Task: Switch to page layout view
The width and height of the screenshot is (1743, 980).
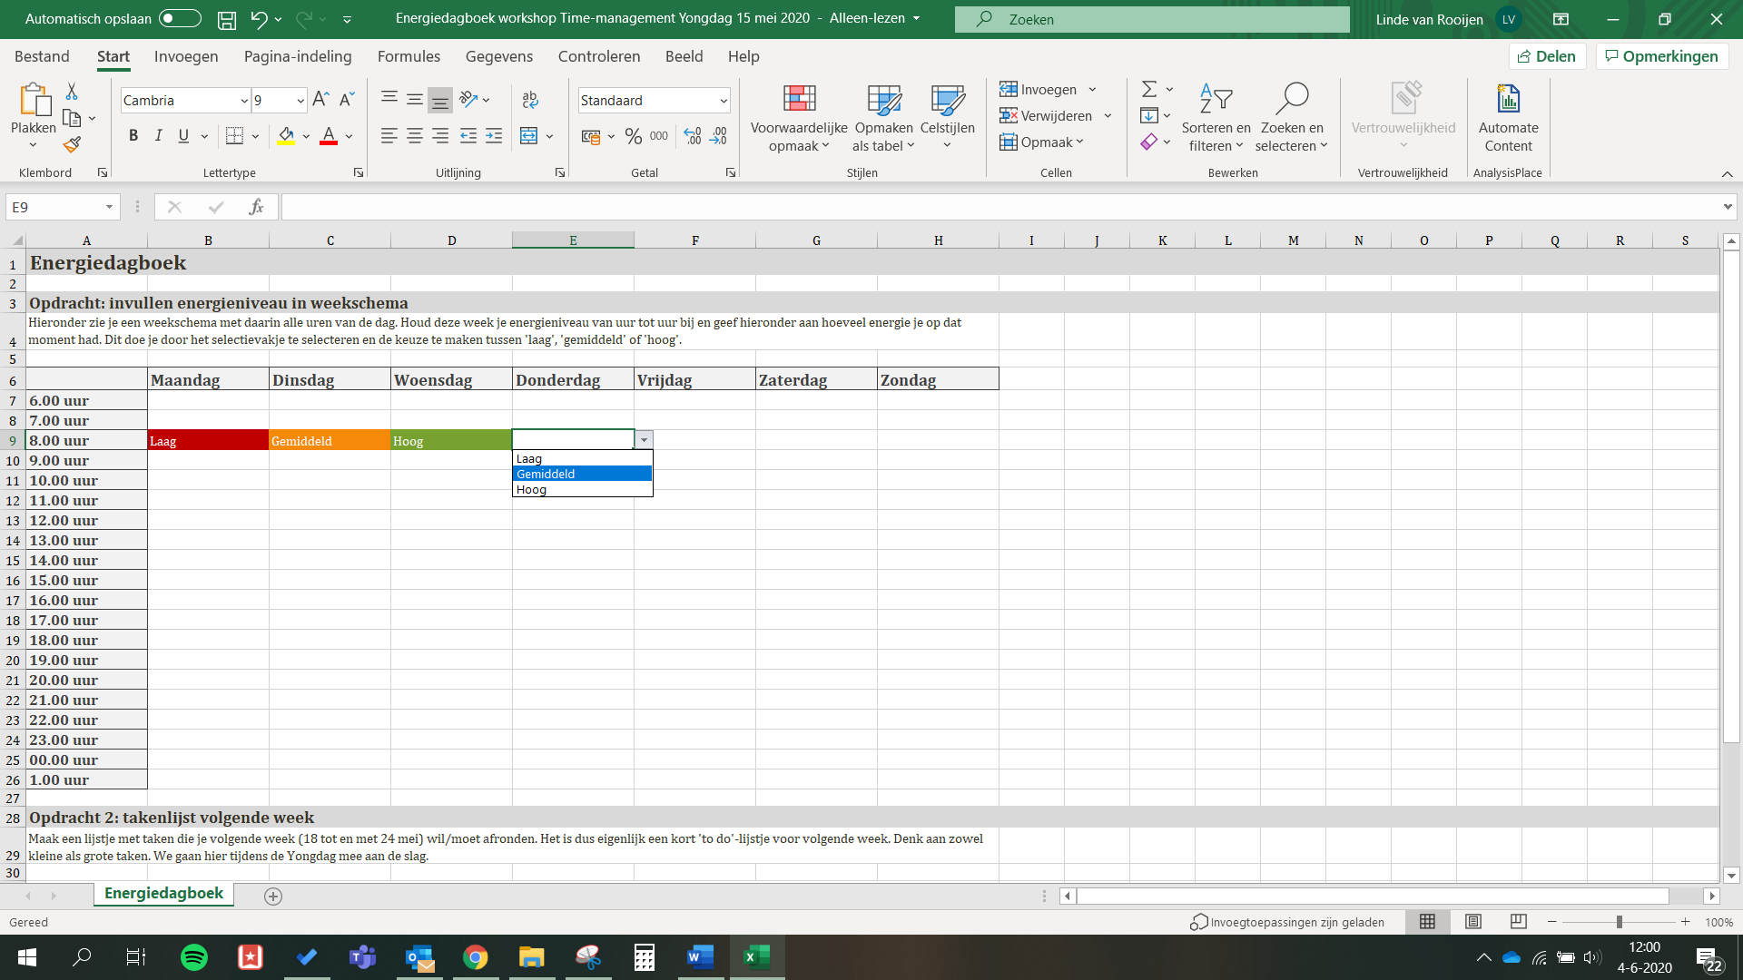Action: [x=1473, y=922]
